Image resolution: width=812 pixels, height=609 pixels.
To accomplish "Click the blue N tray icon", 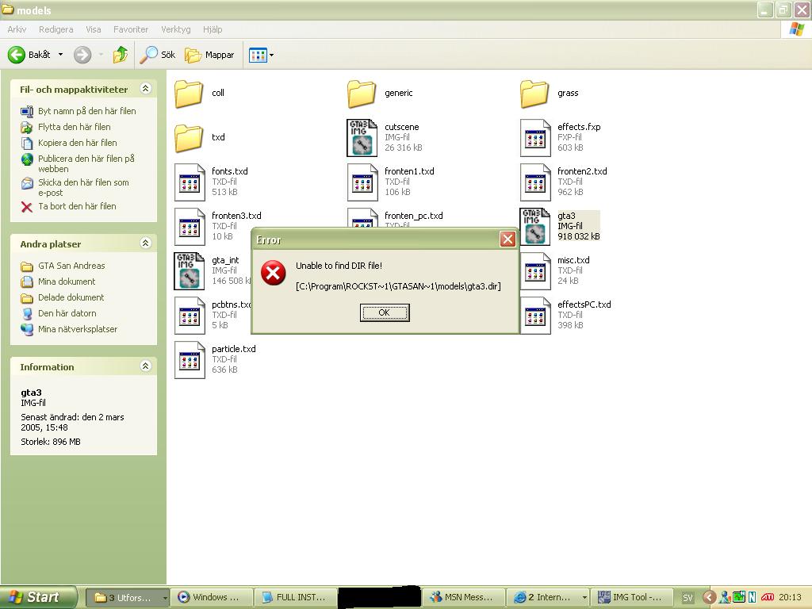I will (x=753, y=597).
